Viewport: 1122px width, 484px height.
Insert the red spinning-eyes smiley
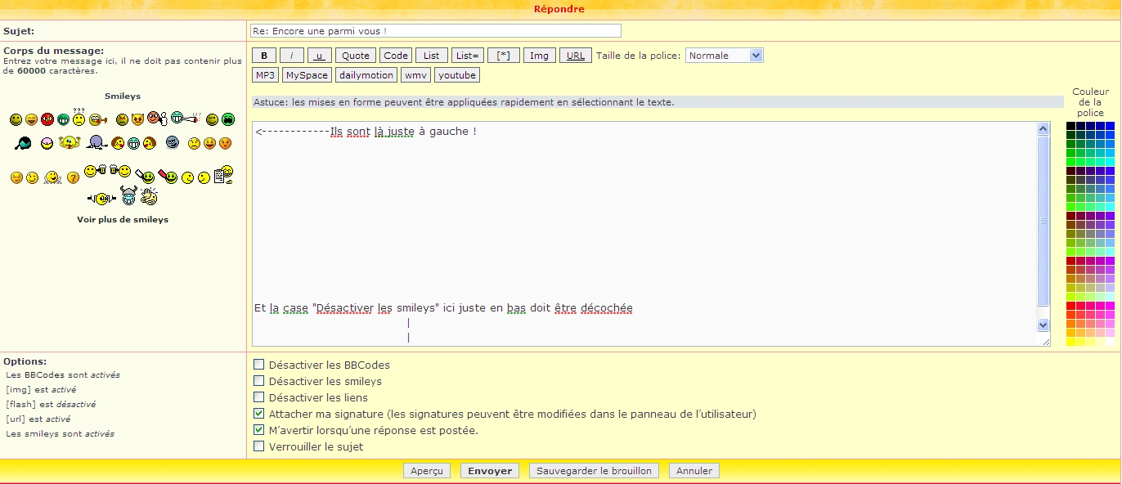tap(47, 120)
